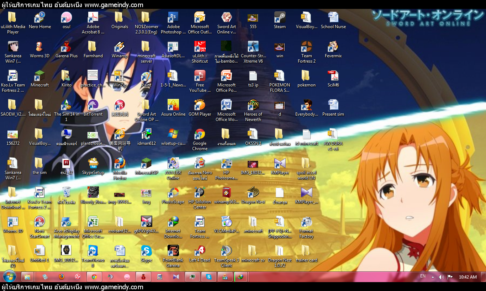The height and width of the screenshot is (291, 486).
Task: Open the Paint shortcut
Action: point(147,79)
